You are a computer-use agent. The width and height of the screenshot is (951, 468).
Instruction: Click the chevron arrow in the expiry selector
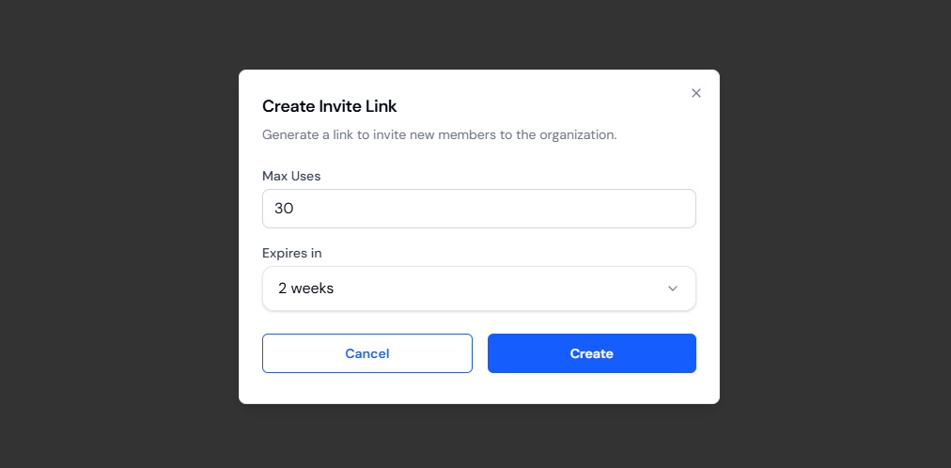click(673, 289)
